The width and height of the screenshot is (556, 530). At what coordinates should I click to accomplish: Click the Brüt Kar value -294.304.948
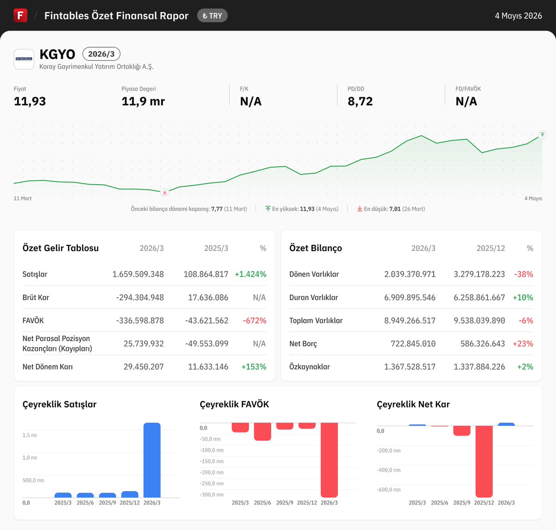click(140, 297)
